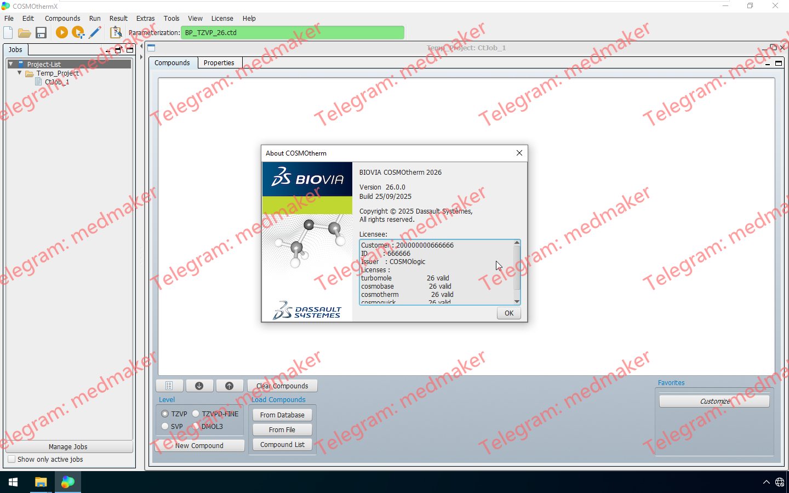Detach the Jobs panel with restore icon
The width and height of the screenshot is (789, 493).
pos(118,50)
